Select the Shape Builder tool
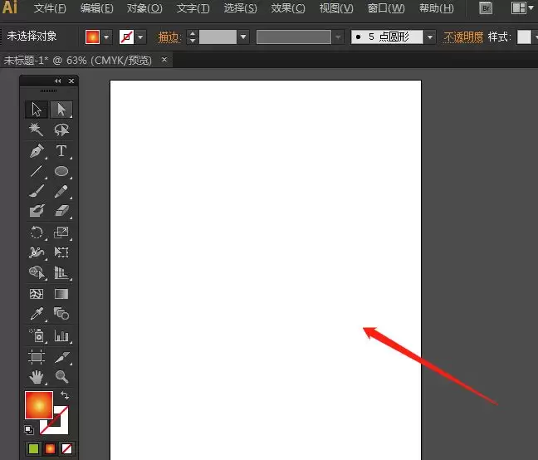Viewport: 538px width, 460px height. click(x=37, y=272)
